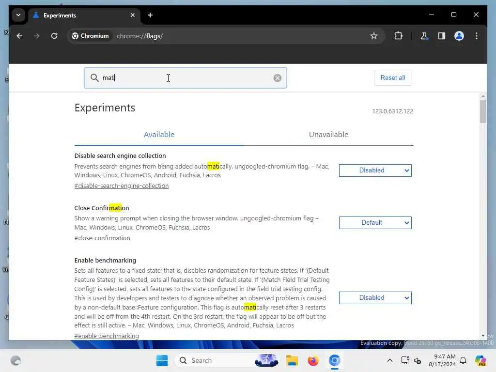Click version text 123.0.6312.122

[x=392, y=111]
